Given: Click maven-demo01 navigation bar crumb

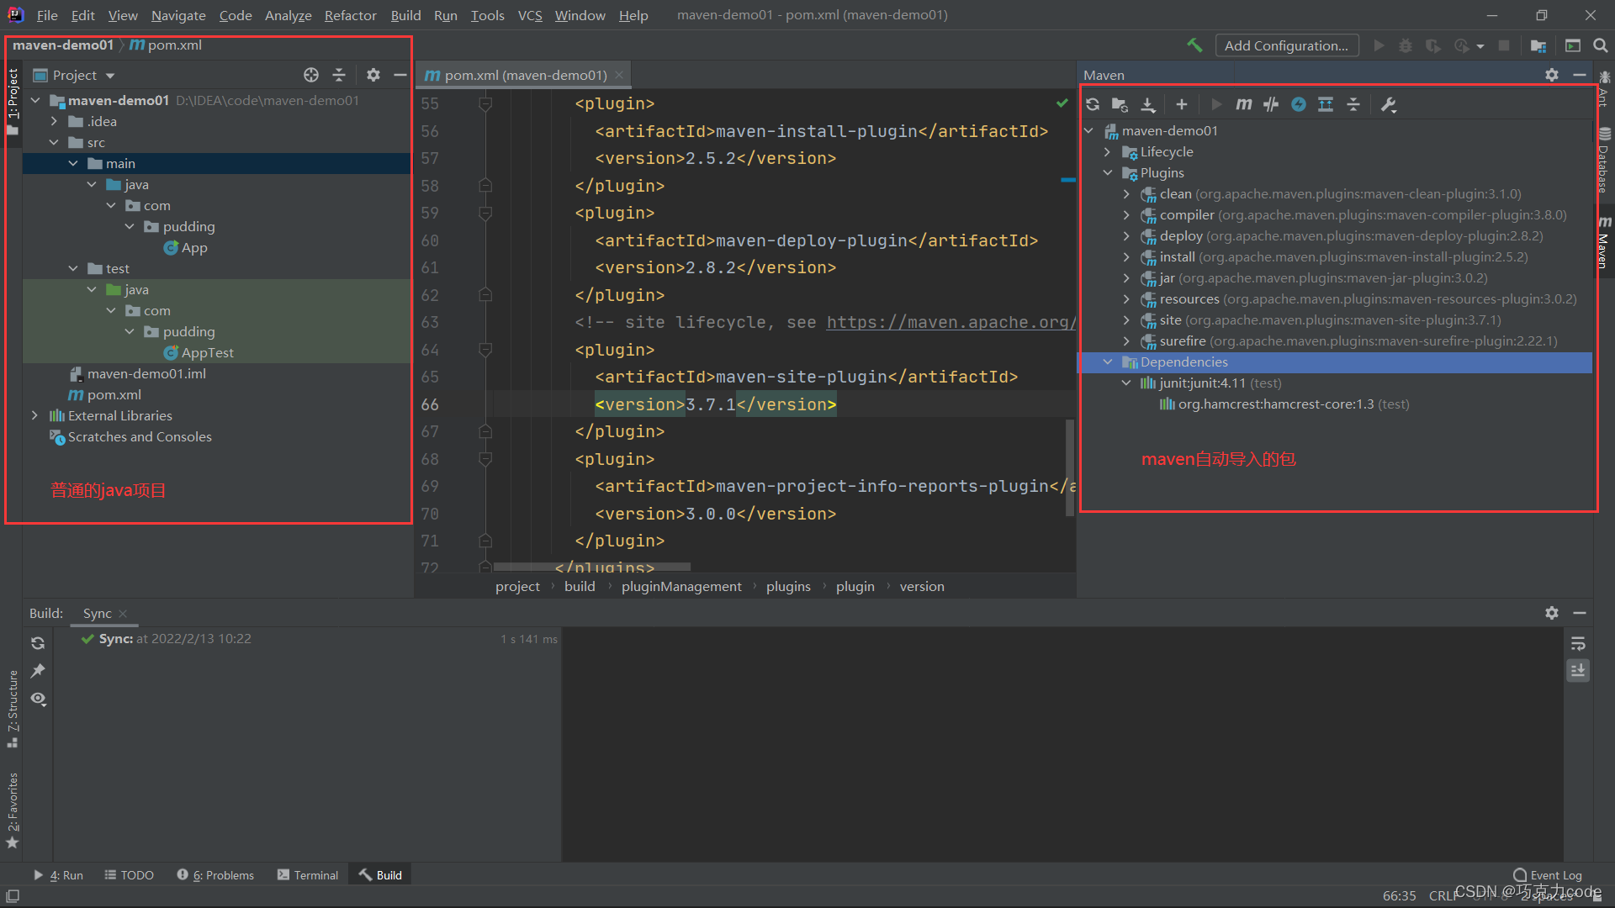Looking at the screenshot, I should [63, 45].
